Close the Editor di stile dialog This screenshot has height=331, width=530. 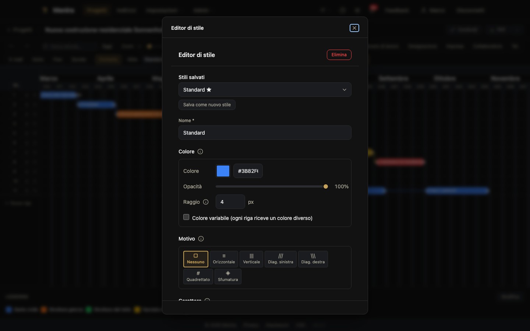click(354, 28)
